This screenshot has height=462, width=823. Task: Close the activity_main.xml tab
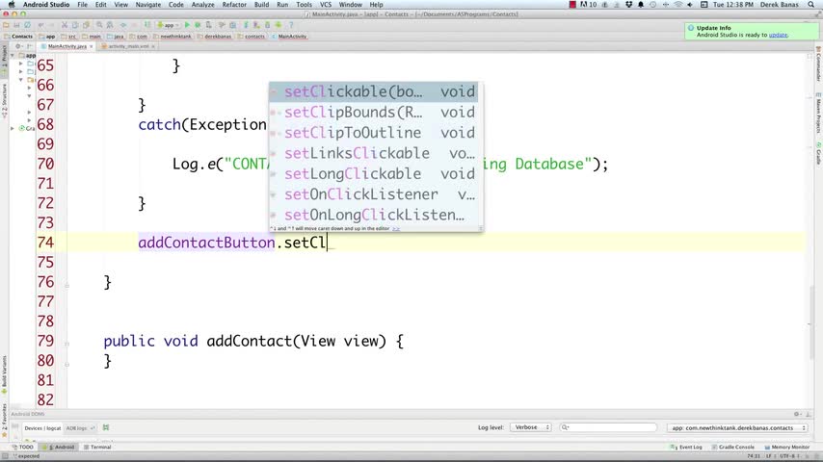tap(153, 46)
